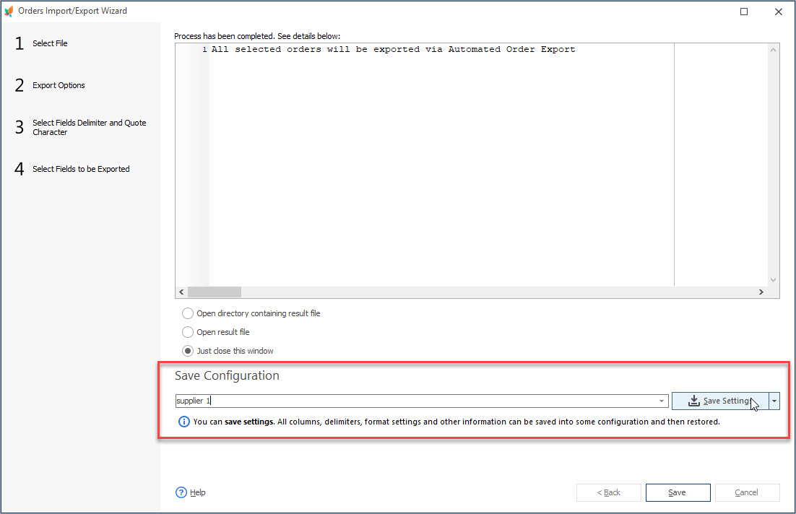Select 'Open result file' radio button
796x514 pixels.
(x=188, y=332)
